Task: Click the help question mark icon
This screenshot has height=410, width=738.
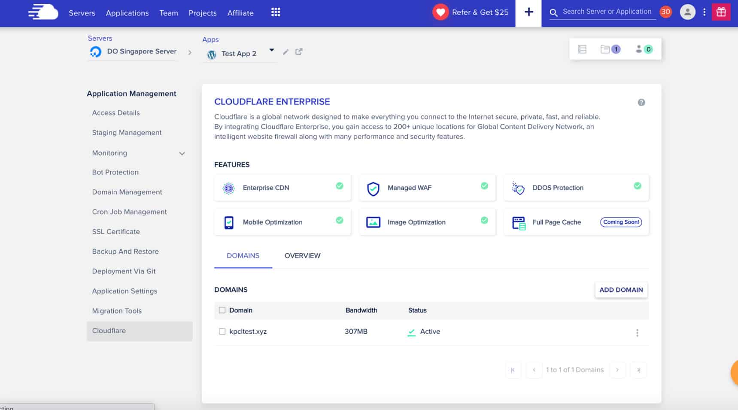Action: (x=641, y=102)
